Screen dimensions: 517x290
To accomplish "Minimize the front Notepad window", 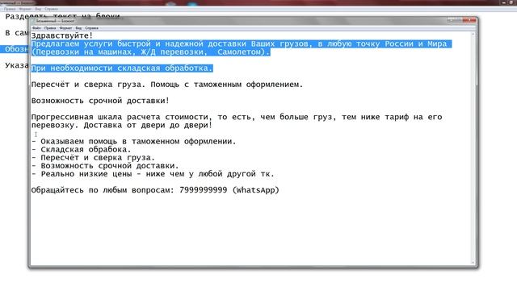I will click(x=451, y=20).
